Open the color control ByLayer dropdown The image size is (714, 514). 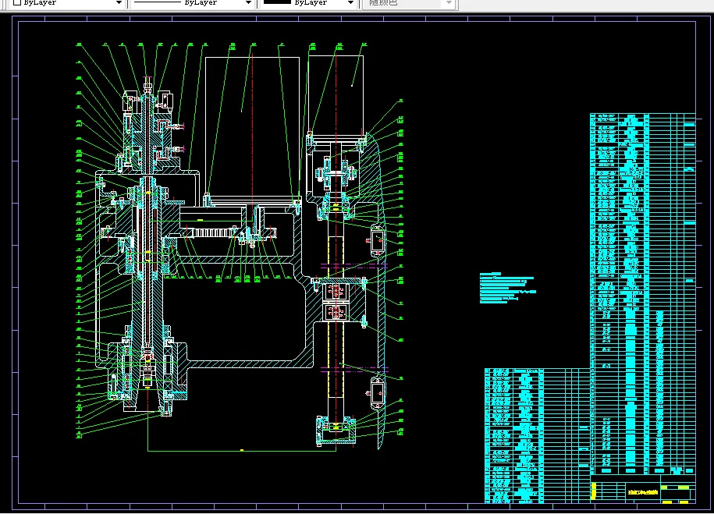[x=67, y=3]
